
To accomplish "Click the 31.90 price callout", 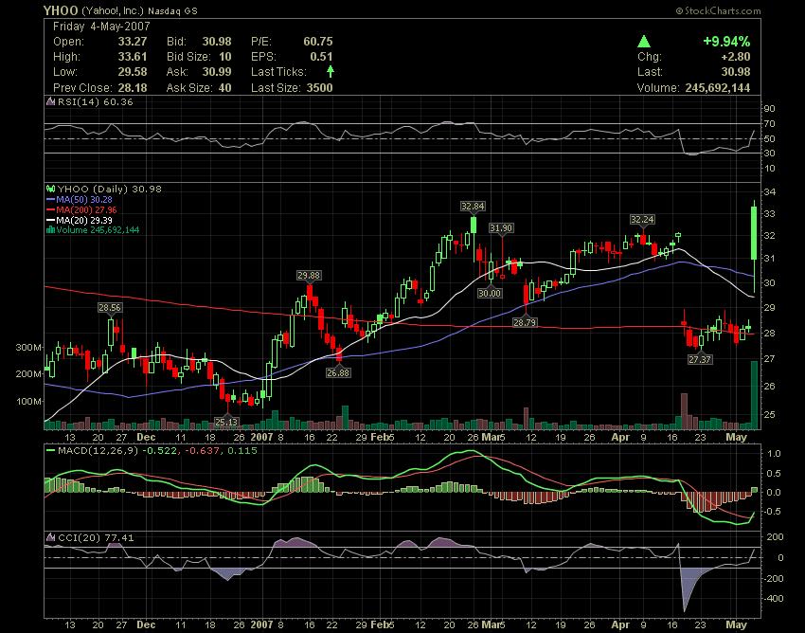I will 501,228.
